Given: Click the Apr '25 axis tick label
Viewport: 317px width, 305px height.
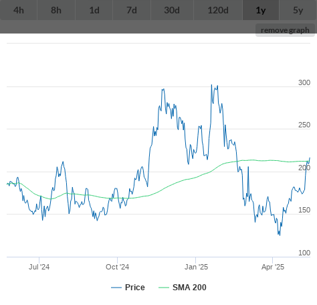Looking at the screenshot, I should tap(273, 267).
